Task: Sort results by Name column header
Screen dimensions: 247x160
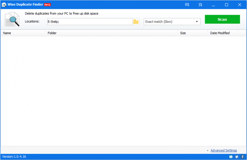Action: (x=23, y=33)
